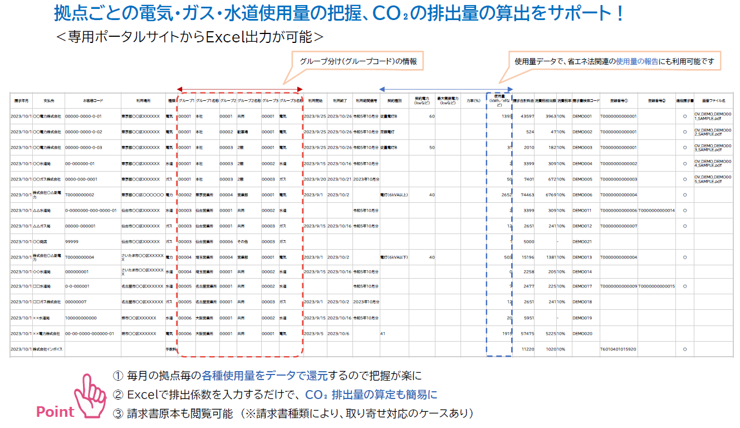This screenshot has width=740, height=428.
Task: Select customer code cell 00000-0000-0-01
Action: coord(83,116)
